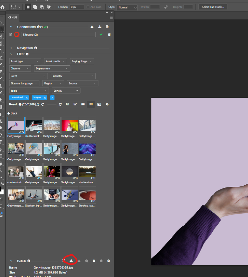Switch results to list view

pos(83,104)
